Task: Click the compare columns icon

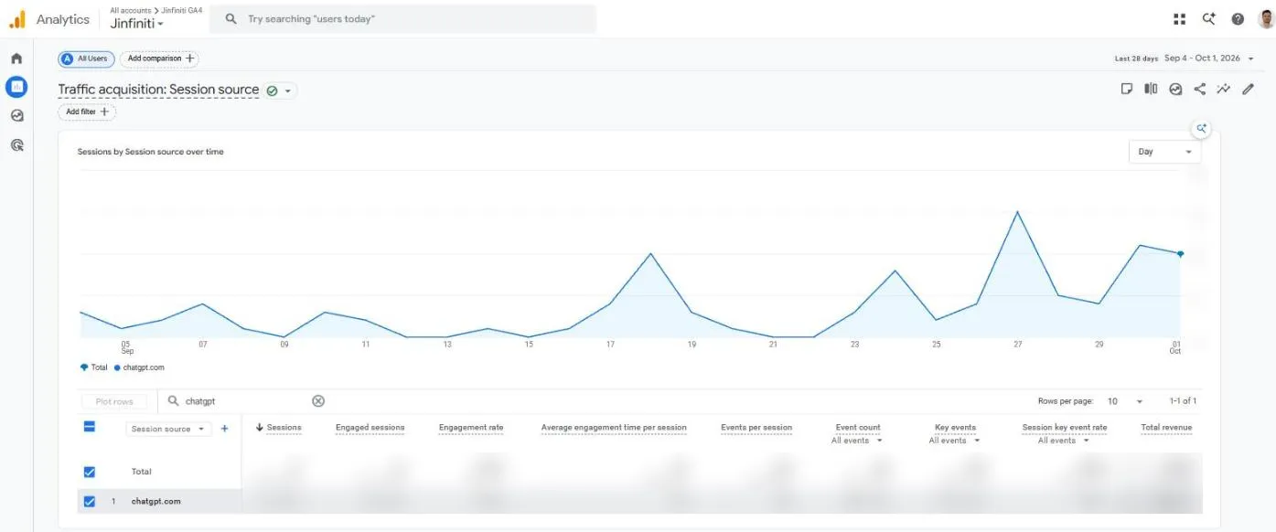Action: 1151,90
